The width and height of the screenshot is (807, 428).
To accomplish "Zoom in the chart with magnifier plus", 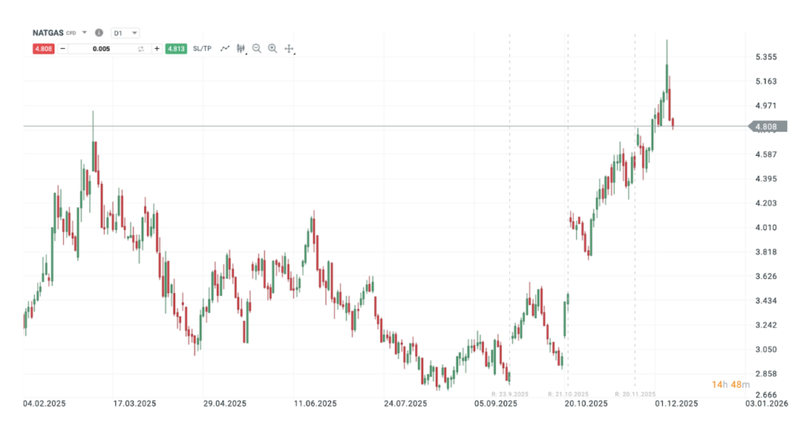I will point(273,49).
